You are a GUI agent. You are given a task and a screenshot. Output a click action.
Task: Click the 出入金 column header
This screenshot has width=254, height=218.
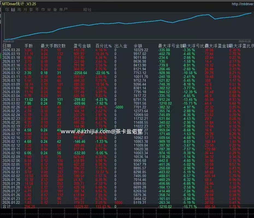coord(121,46)
